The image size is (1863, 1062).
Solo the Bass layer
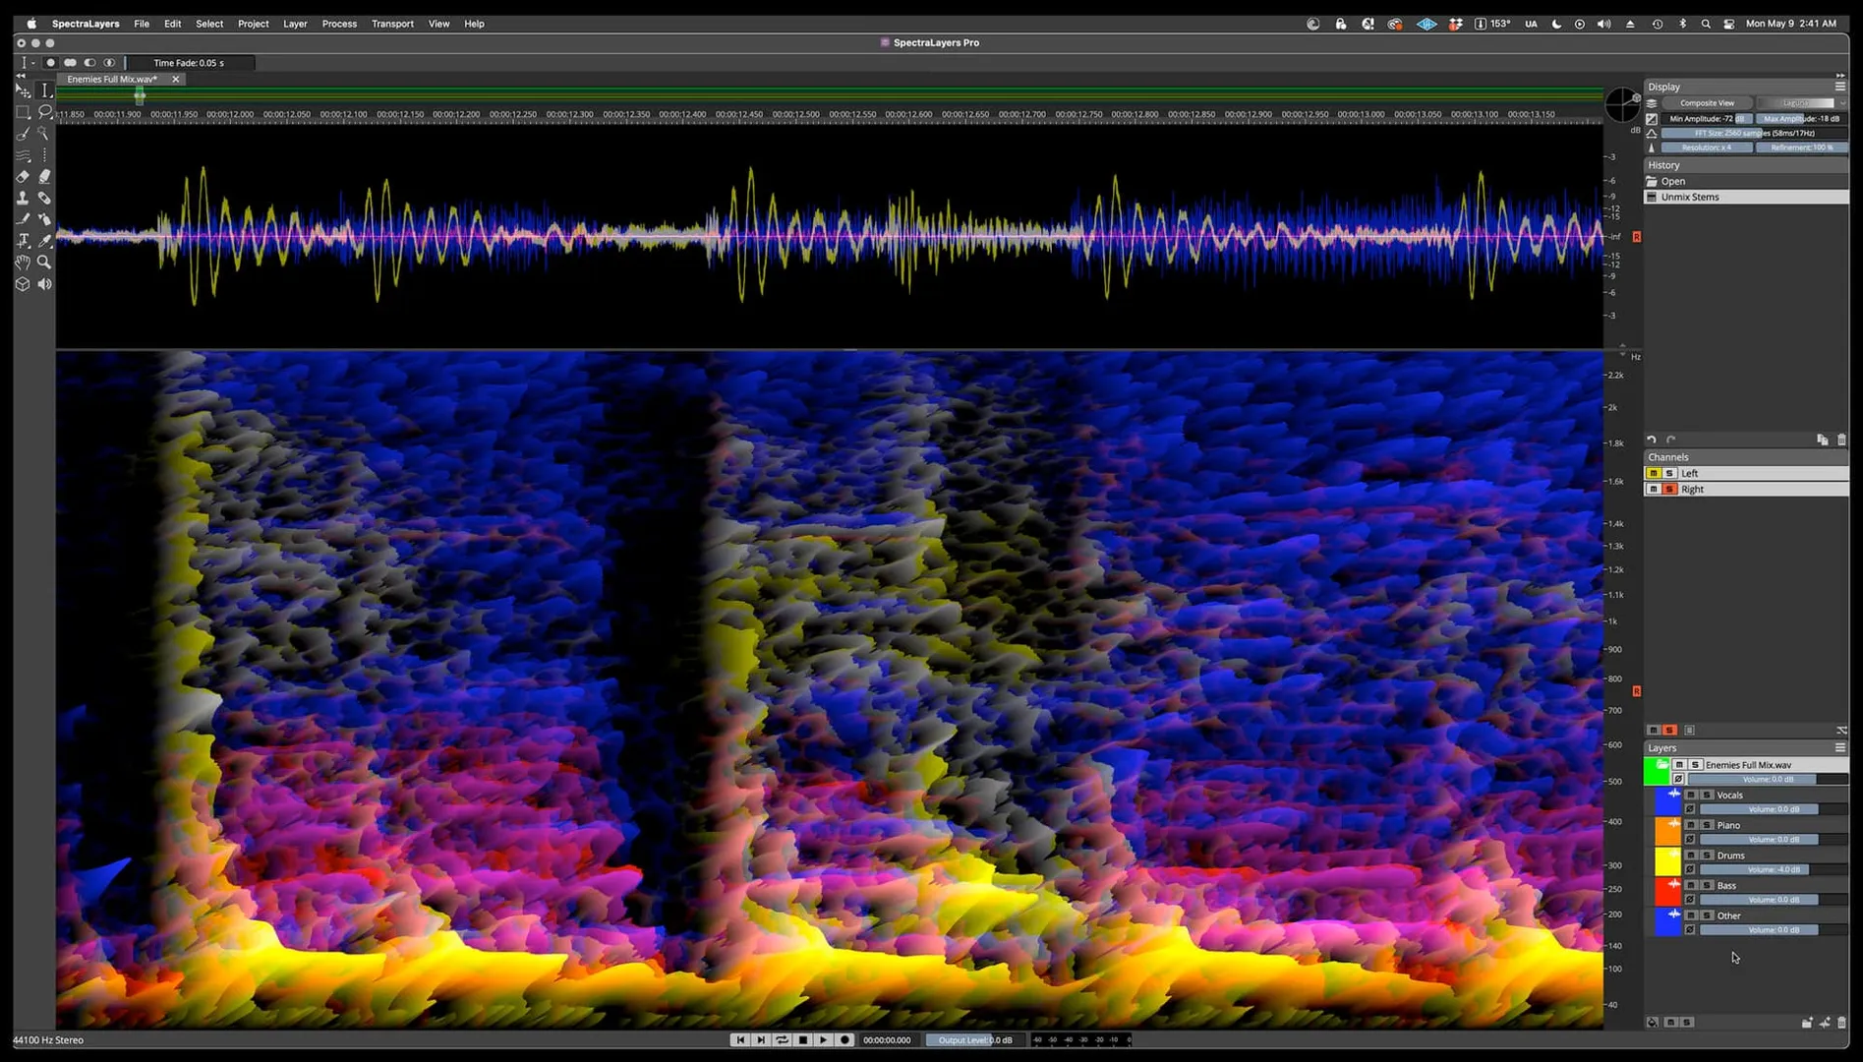point(1707,886)
